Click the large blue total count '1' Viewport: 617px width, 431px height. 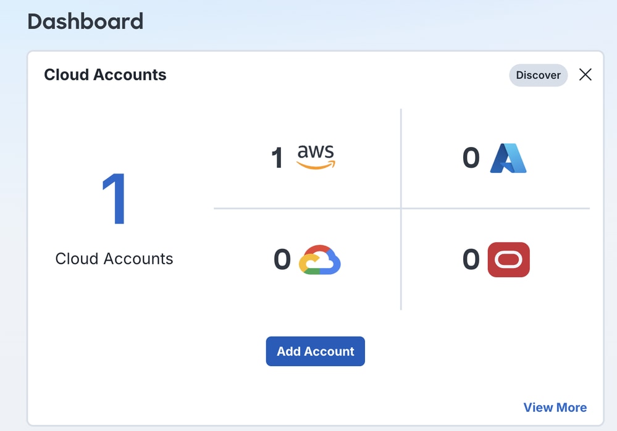pos(114,198)
